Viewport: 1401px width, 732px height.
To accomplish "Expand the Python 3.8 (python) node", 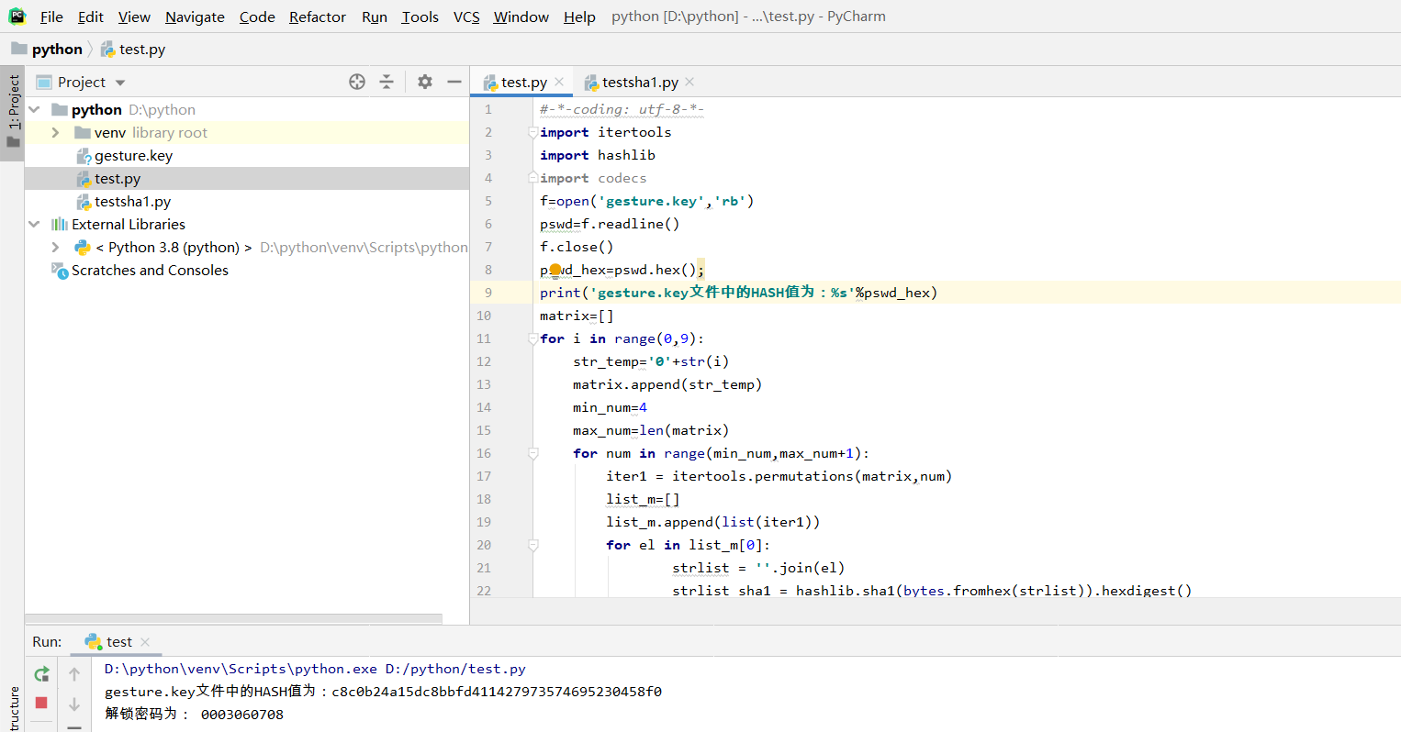I will click(x=55, y=247).
